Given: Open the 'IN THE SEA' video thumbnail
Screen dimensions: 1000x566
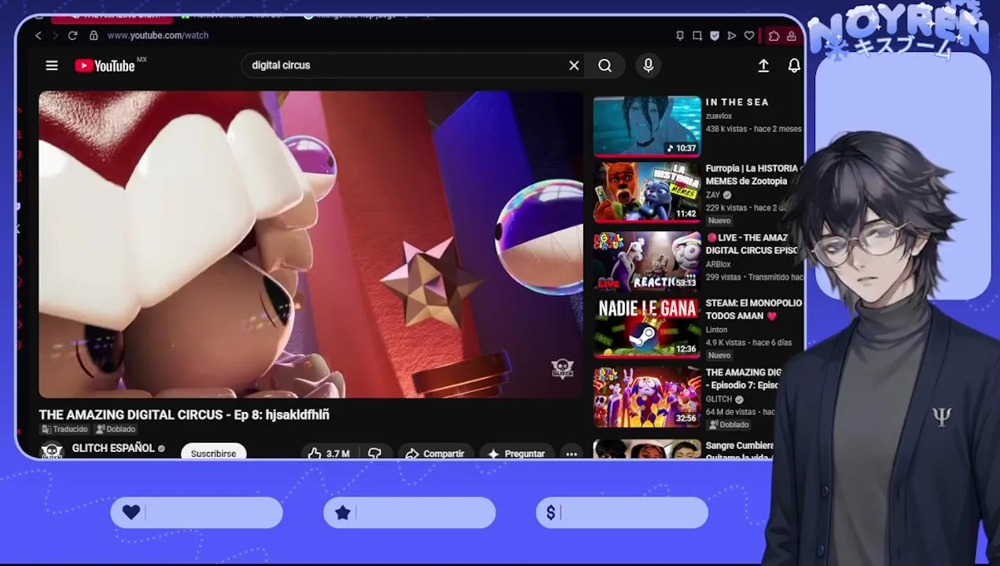Looking at the screenshot, I should (647, 126).
